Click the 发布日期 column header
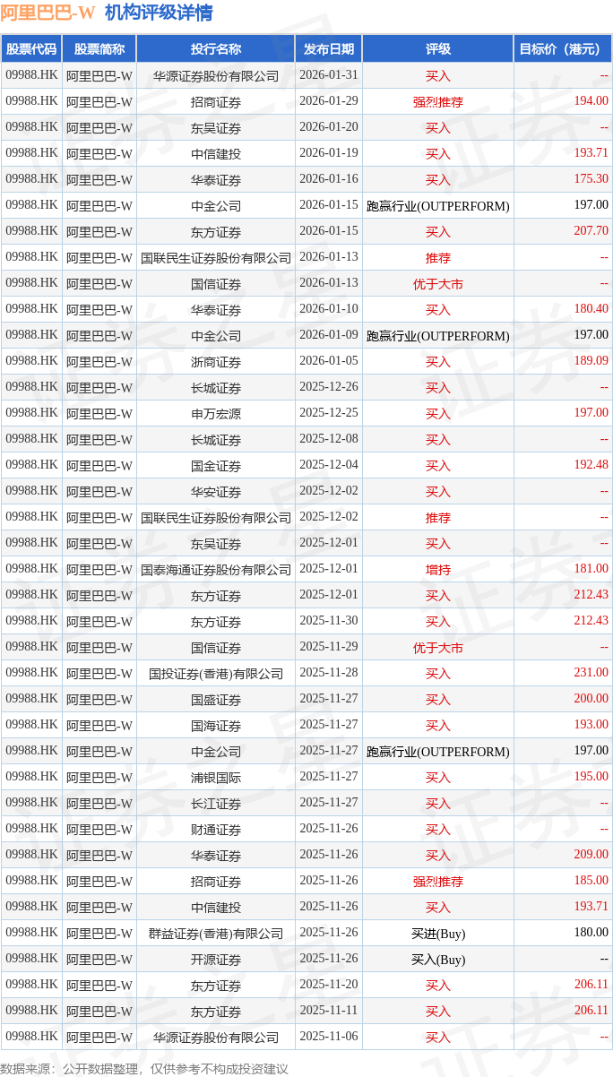This screenshot has height=1077, width=613. (x=329, y=49)
